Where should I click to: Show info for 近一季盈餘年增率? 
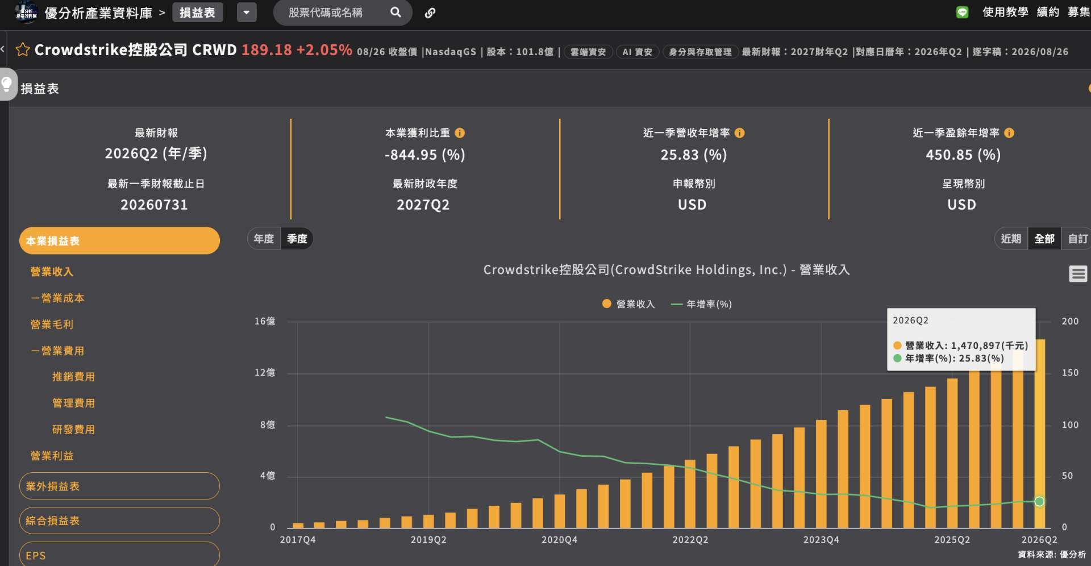(x=1009, y=132)
